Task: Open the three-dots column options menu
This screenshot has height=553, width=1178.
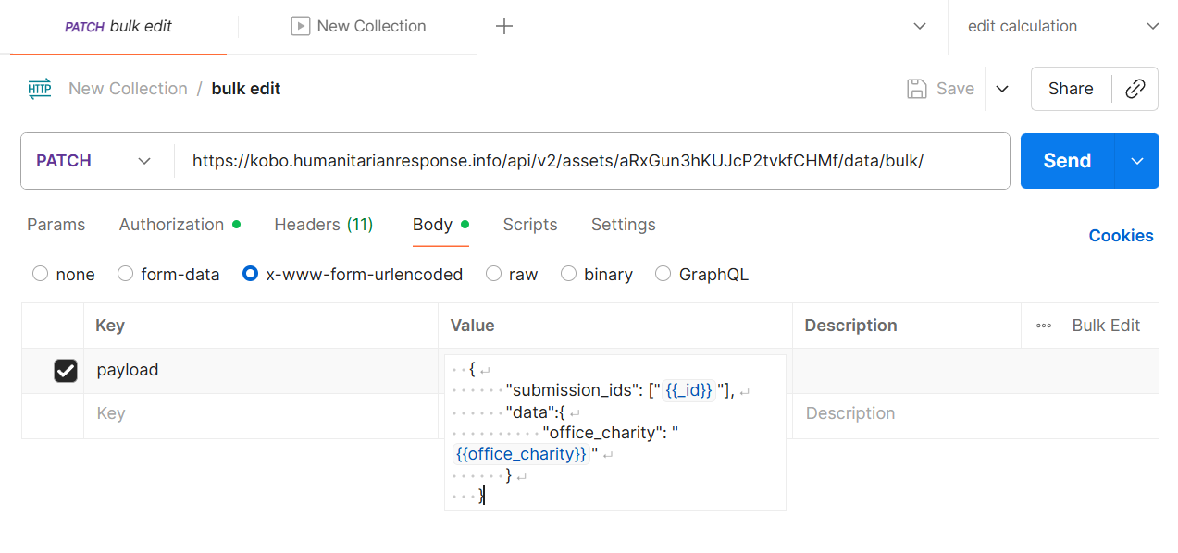Action: 1044,326
